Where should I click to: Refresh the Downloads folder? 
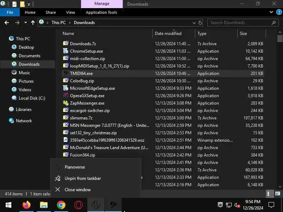pyautogui.click(x=200, y=23)
